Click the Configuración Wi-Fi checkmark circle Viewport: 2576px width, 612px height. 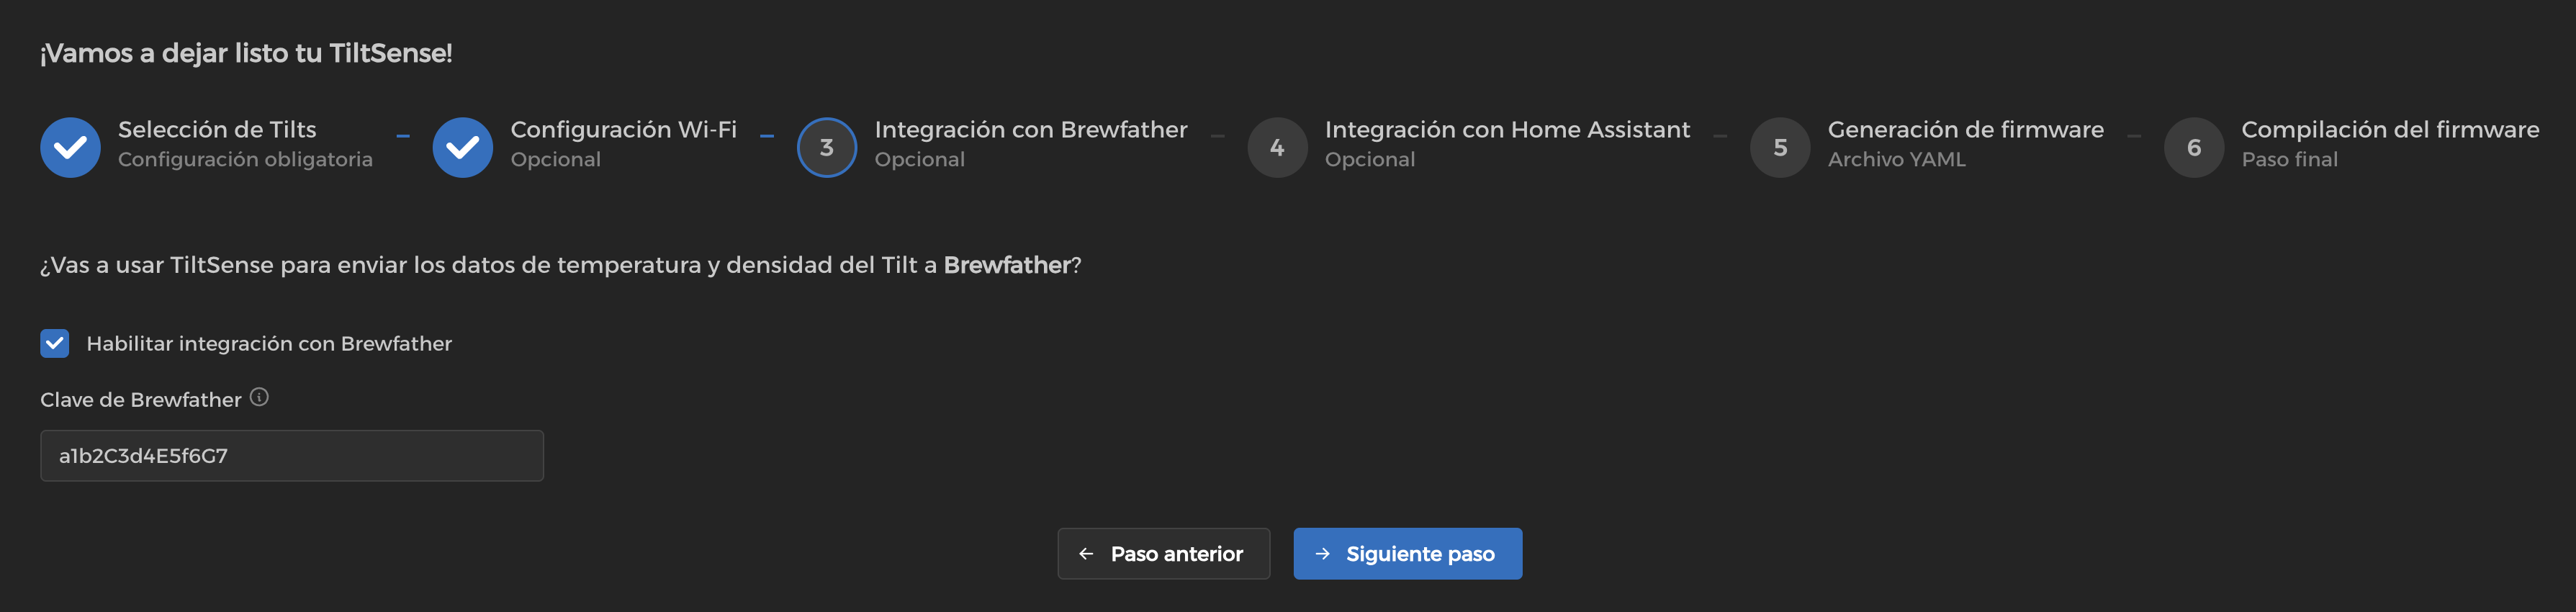tap(462, 147)
